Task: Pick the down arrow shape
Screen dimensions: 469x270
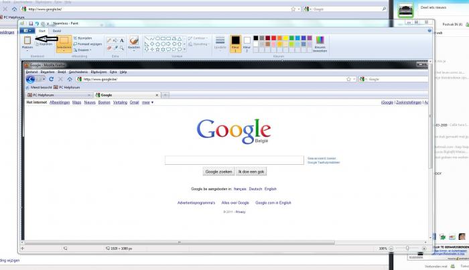Action: click(147, 50)
